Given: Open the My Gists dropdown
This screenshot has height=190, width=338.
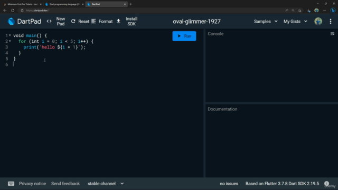Looking at the screenshot, I should [x=295, y=22].
